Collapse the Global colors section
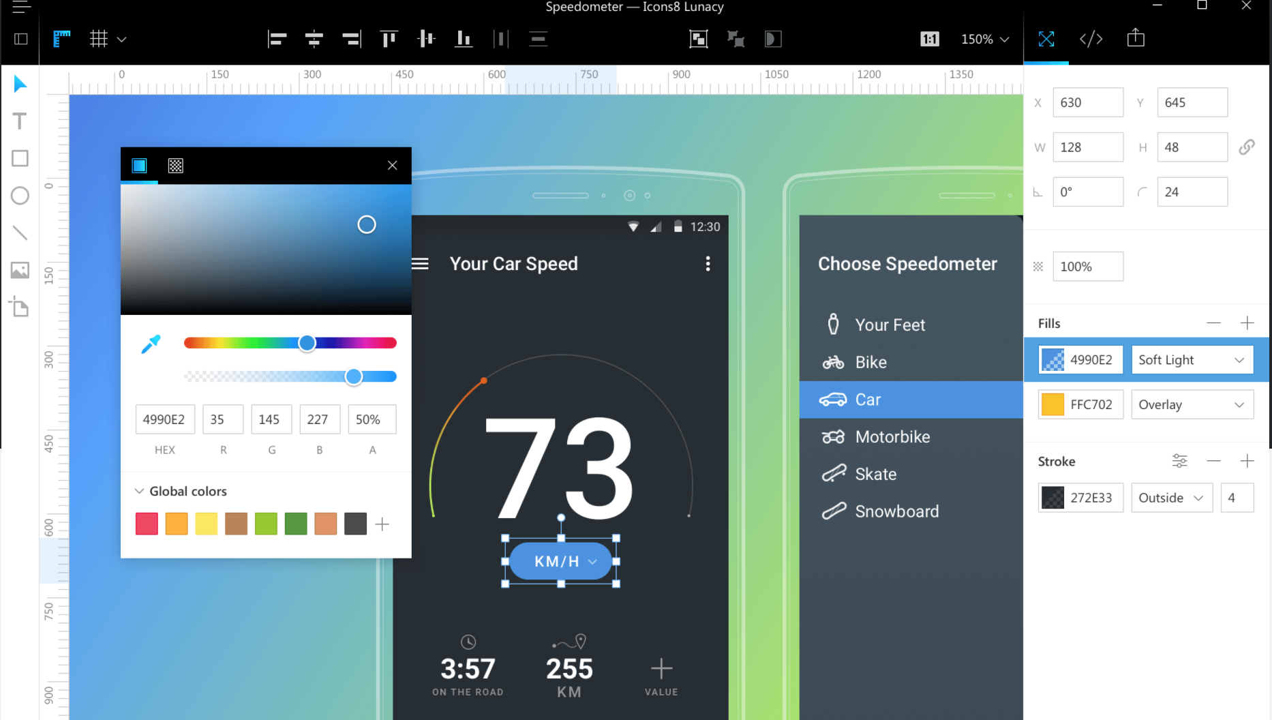The image size is (1272, 720). (x=139, y=491)
